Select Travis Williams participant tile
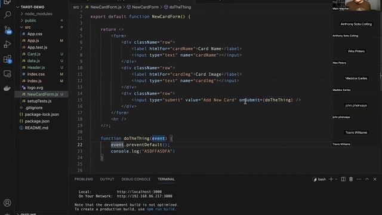Image resolution: width=382 pixels, height=215 pixels. click(x=356, y=133)
